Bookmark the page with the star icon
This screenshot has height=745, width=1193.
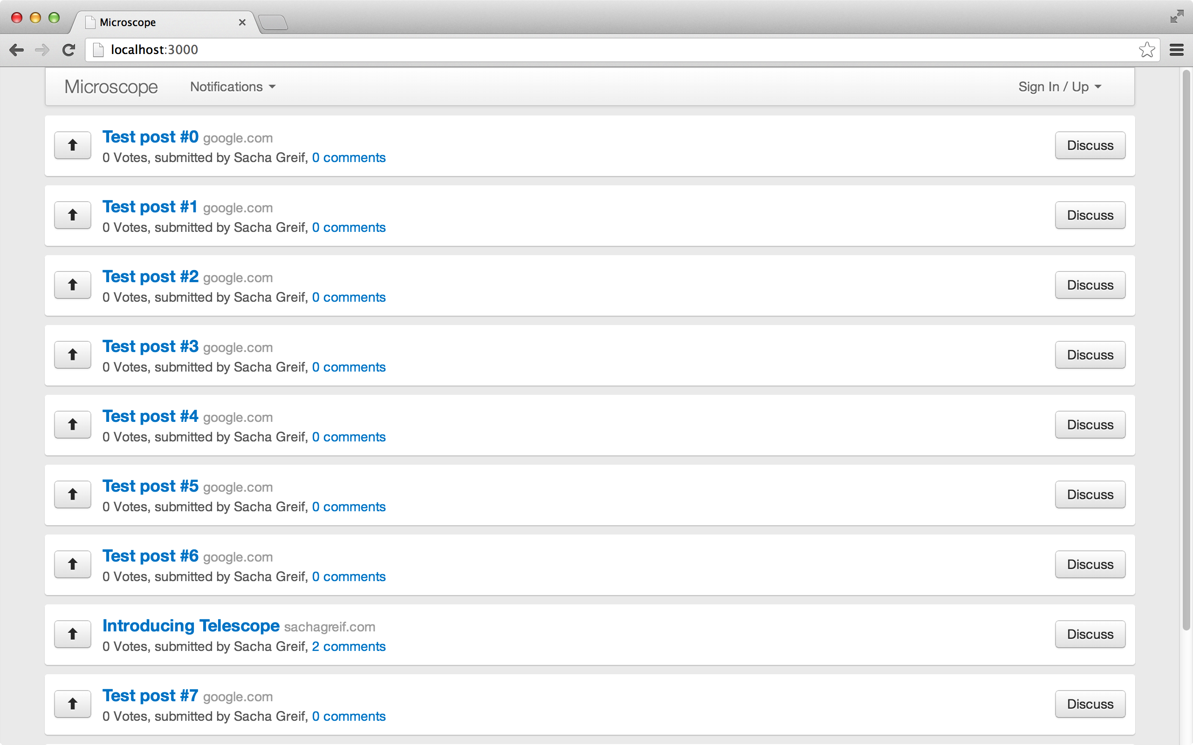click(1147, 50)
